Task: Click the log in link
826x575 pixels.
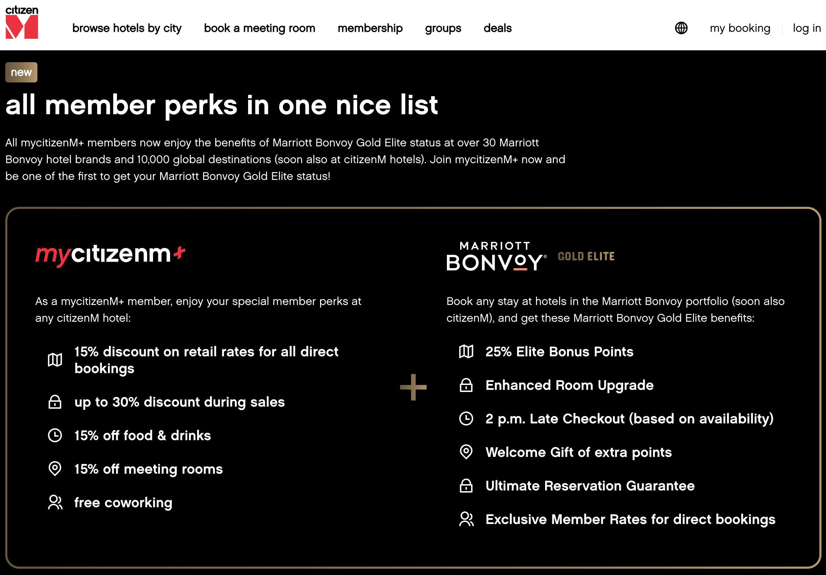Action: point(806,28)
